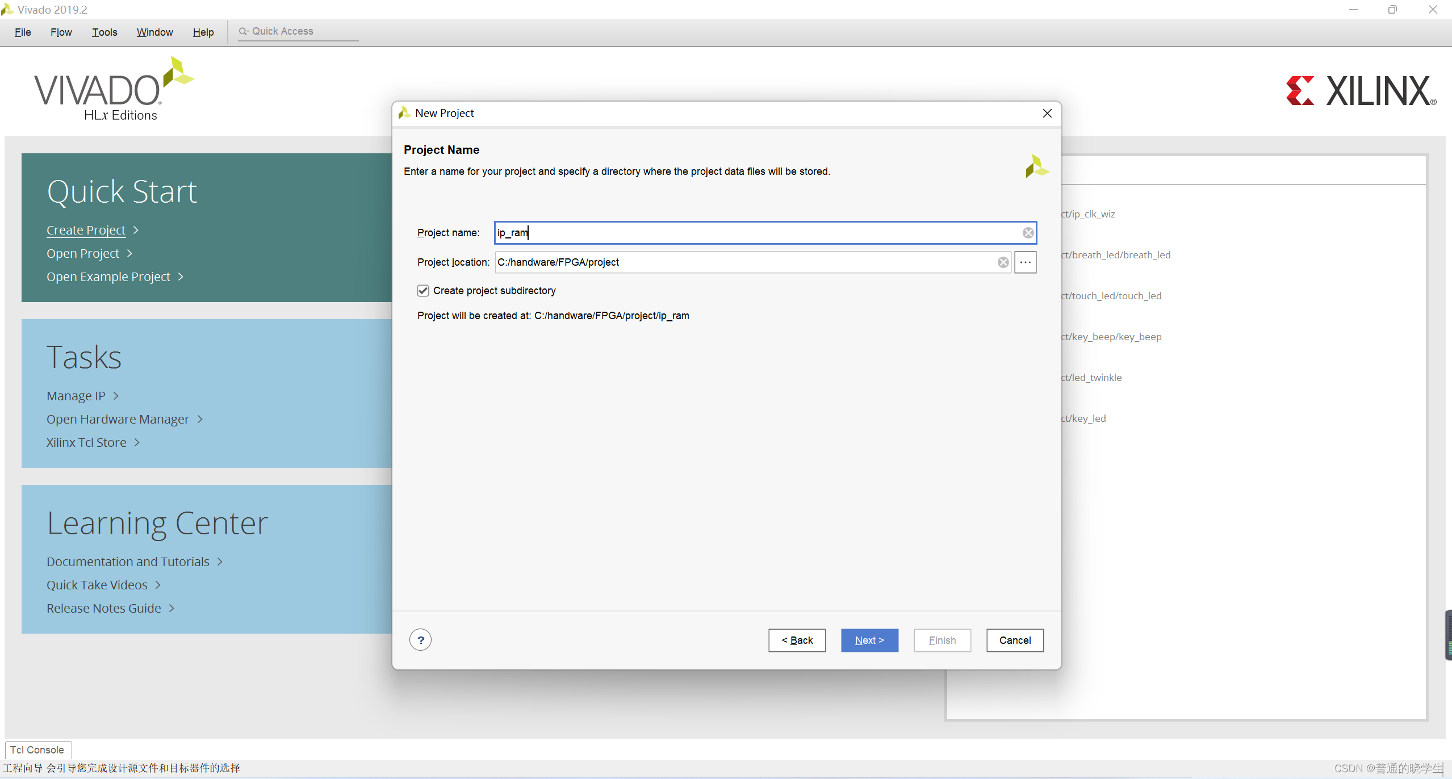Click the Tcl Console tab at bottom

tap(36, 749)
